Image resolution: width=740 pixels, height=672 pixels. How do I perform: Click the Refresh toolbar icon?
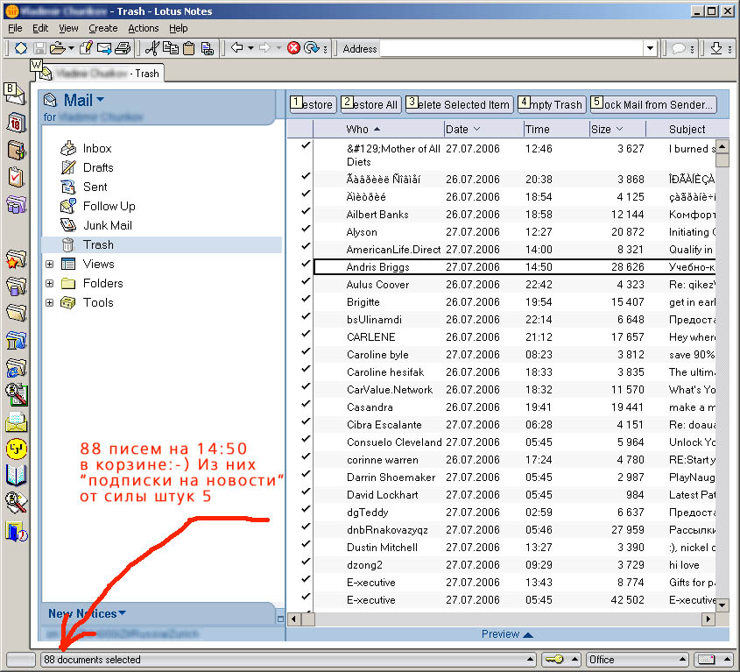311,47
